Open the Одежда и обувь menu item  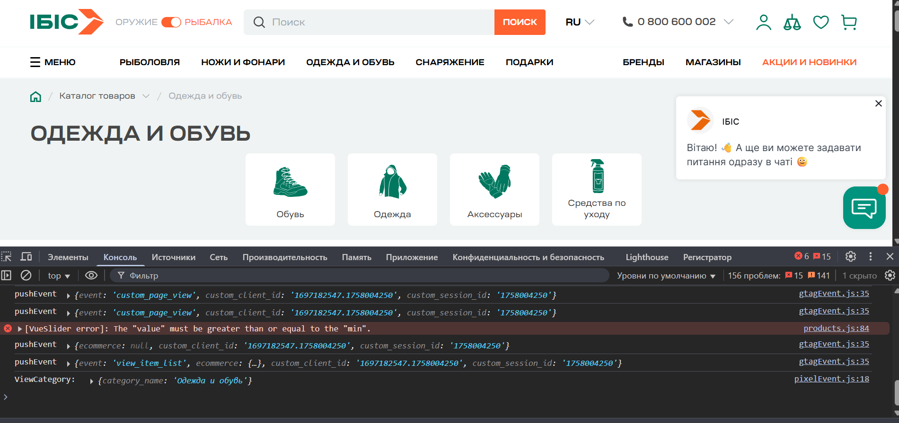(x=350, y=62)
